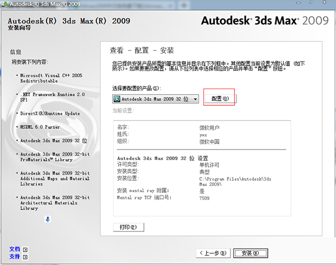
Task: Click the 打印 (Print) button
Action: [128, 227]
